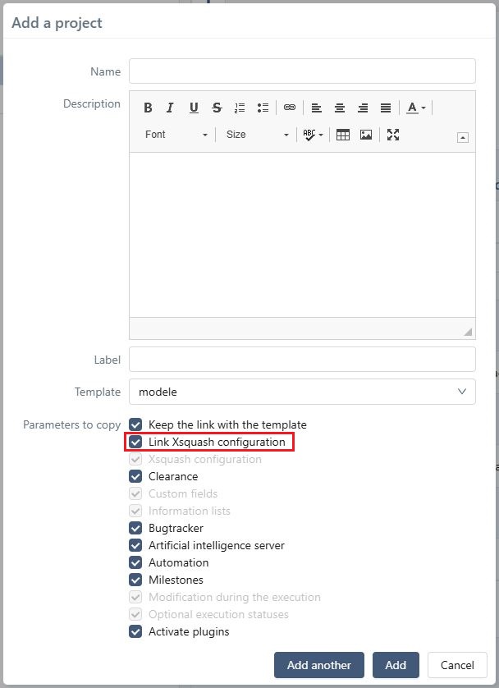This screenshot has height=688, width=499.
Task: Center-align the description text
Action: click(x=339, y=108)
